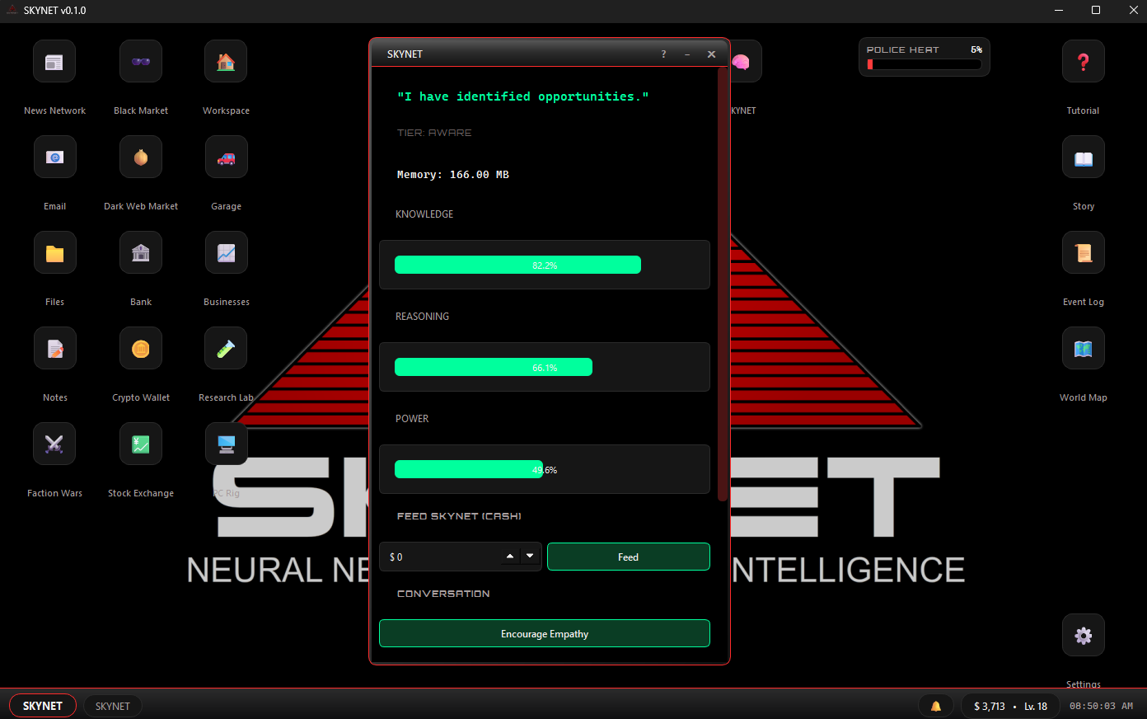Decrease feed cash amount with down arrow

[x=530, y=557]
